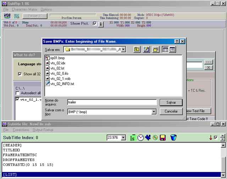This screenshot has height=179, width=227.
Task: Click the '...' browse button in What to do
Action: [209, 62]
